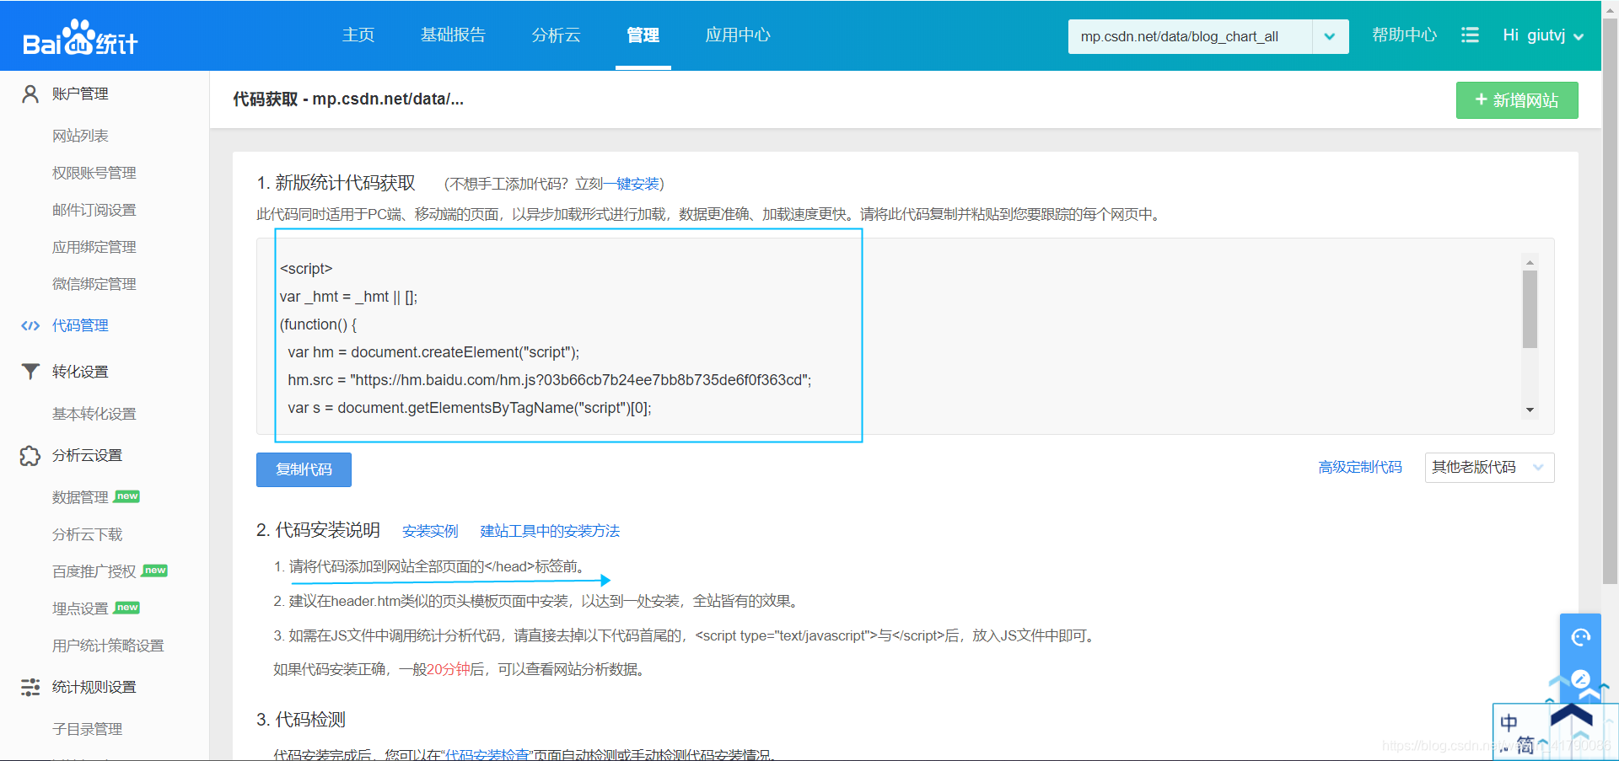This screenshot has width=1619, height=761.
Task: Open 邮件订阅设置 in the sidebar
Action: [94, 210]
